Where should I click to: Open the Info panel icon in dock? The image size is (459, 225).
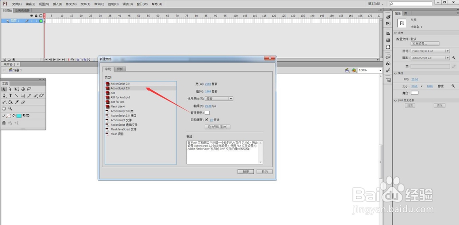(x=388, y=40)
